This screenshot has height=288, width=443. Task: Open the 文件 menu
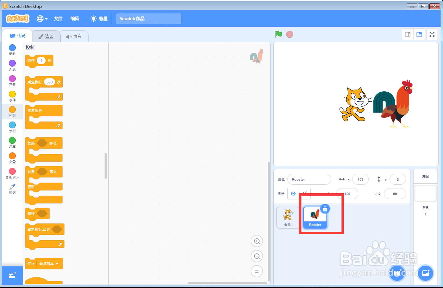pyautogui.click(x=58, y=19)
